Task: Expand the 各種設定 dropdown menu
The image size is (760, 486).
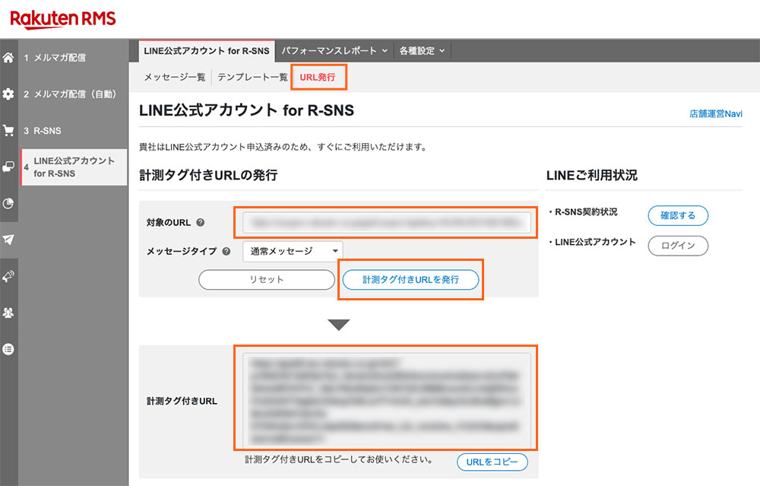Action: point(422,51)
